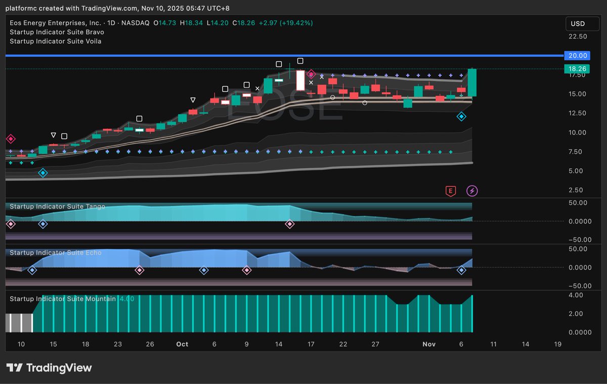
Task: Select pink diamond in Echo pane near Oct 9
Action: point(247,270)
